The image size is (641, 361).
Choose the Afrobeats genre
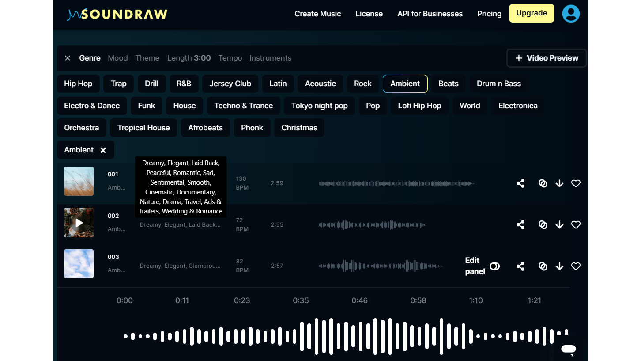coord(206,128)
